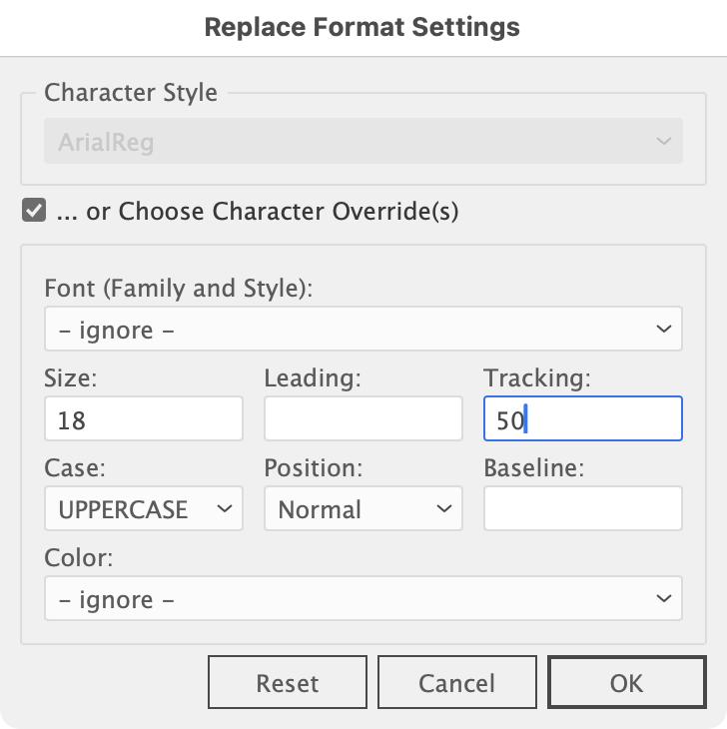727x729 pixels.
Task: Click the Color dropdown chevron arrow
Action: [662, 599]
